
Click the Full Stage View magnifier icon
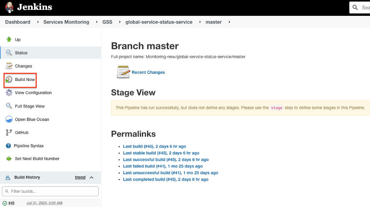[9, 106]
